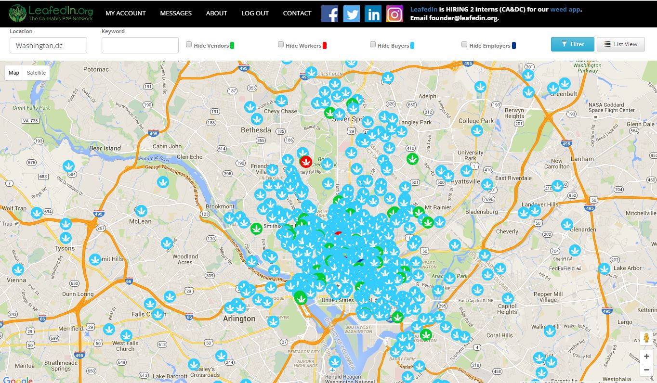Select the blue leaf marker near McLean
This screenshot has height=383, width=657.
[x=141, y=210]
